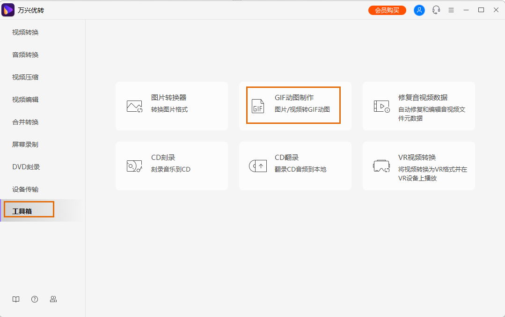
Task: Open the user guide book icon
Action: [x=15, y=299]
